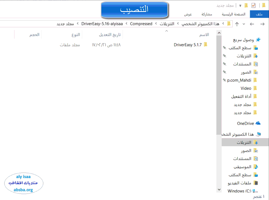
Task: Open the ملف (File) ribbon tab
Action: pyautogui.click(x=259, y=14)
